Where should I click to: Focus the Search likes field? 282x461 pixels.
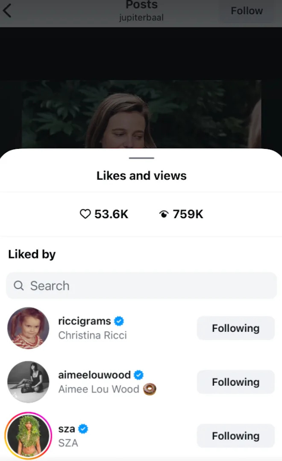point(145,286)
